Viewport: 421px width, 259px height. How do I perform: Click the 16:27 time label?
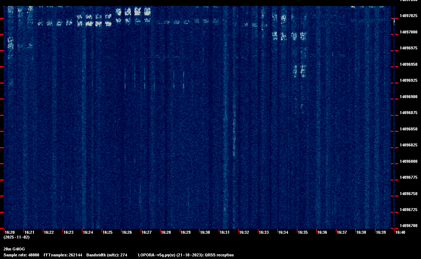coord(147,232)
